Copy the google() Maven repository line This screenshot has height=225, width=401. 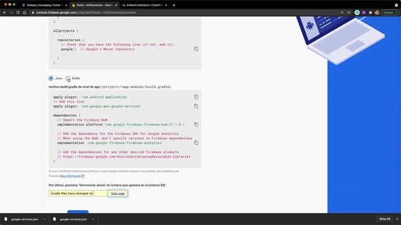coord(196,49)
